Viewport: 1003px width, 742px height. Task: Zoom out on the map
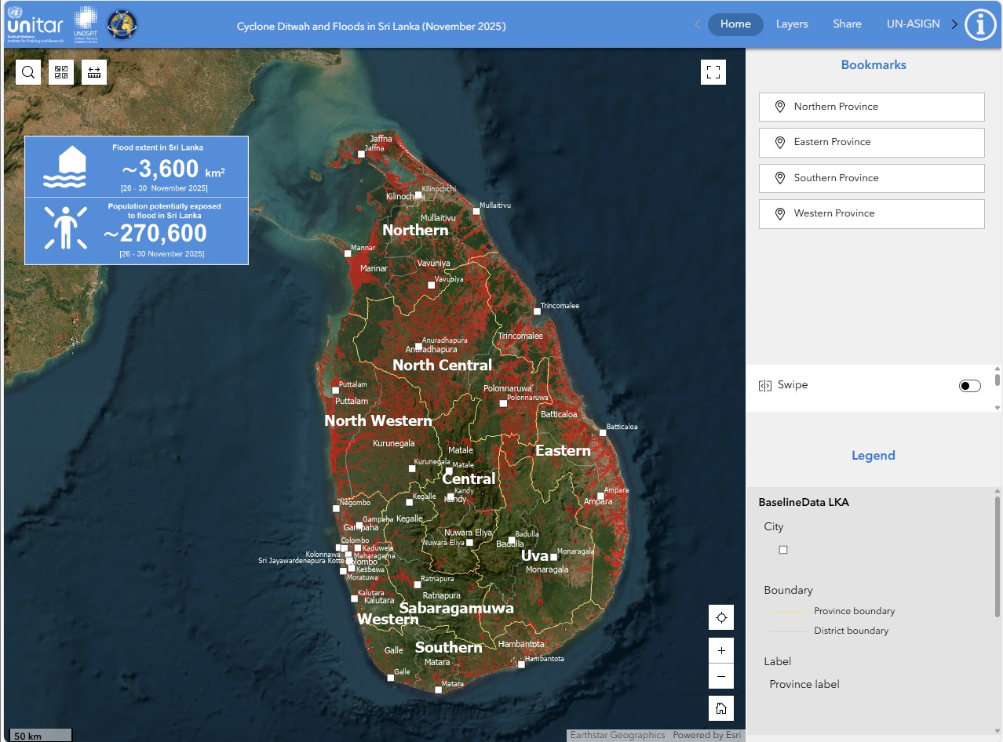[x=720, y=675]
